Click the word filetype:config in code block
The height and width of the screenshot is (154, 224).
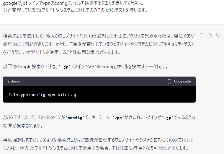point(27,95)
